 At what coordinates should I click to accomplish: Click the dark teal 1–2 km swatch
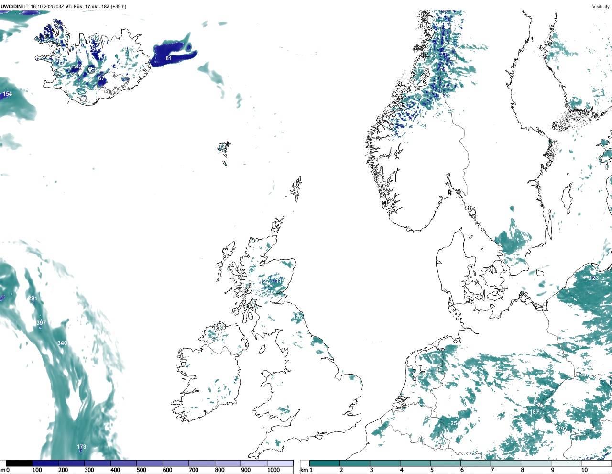click(x=325, y=463)
